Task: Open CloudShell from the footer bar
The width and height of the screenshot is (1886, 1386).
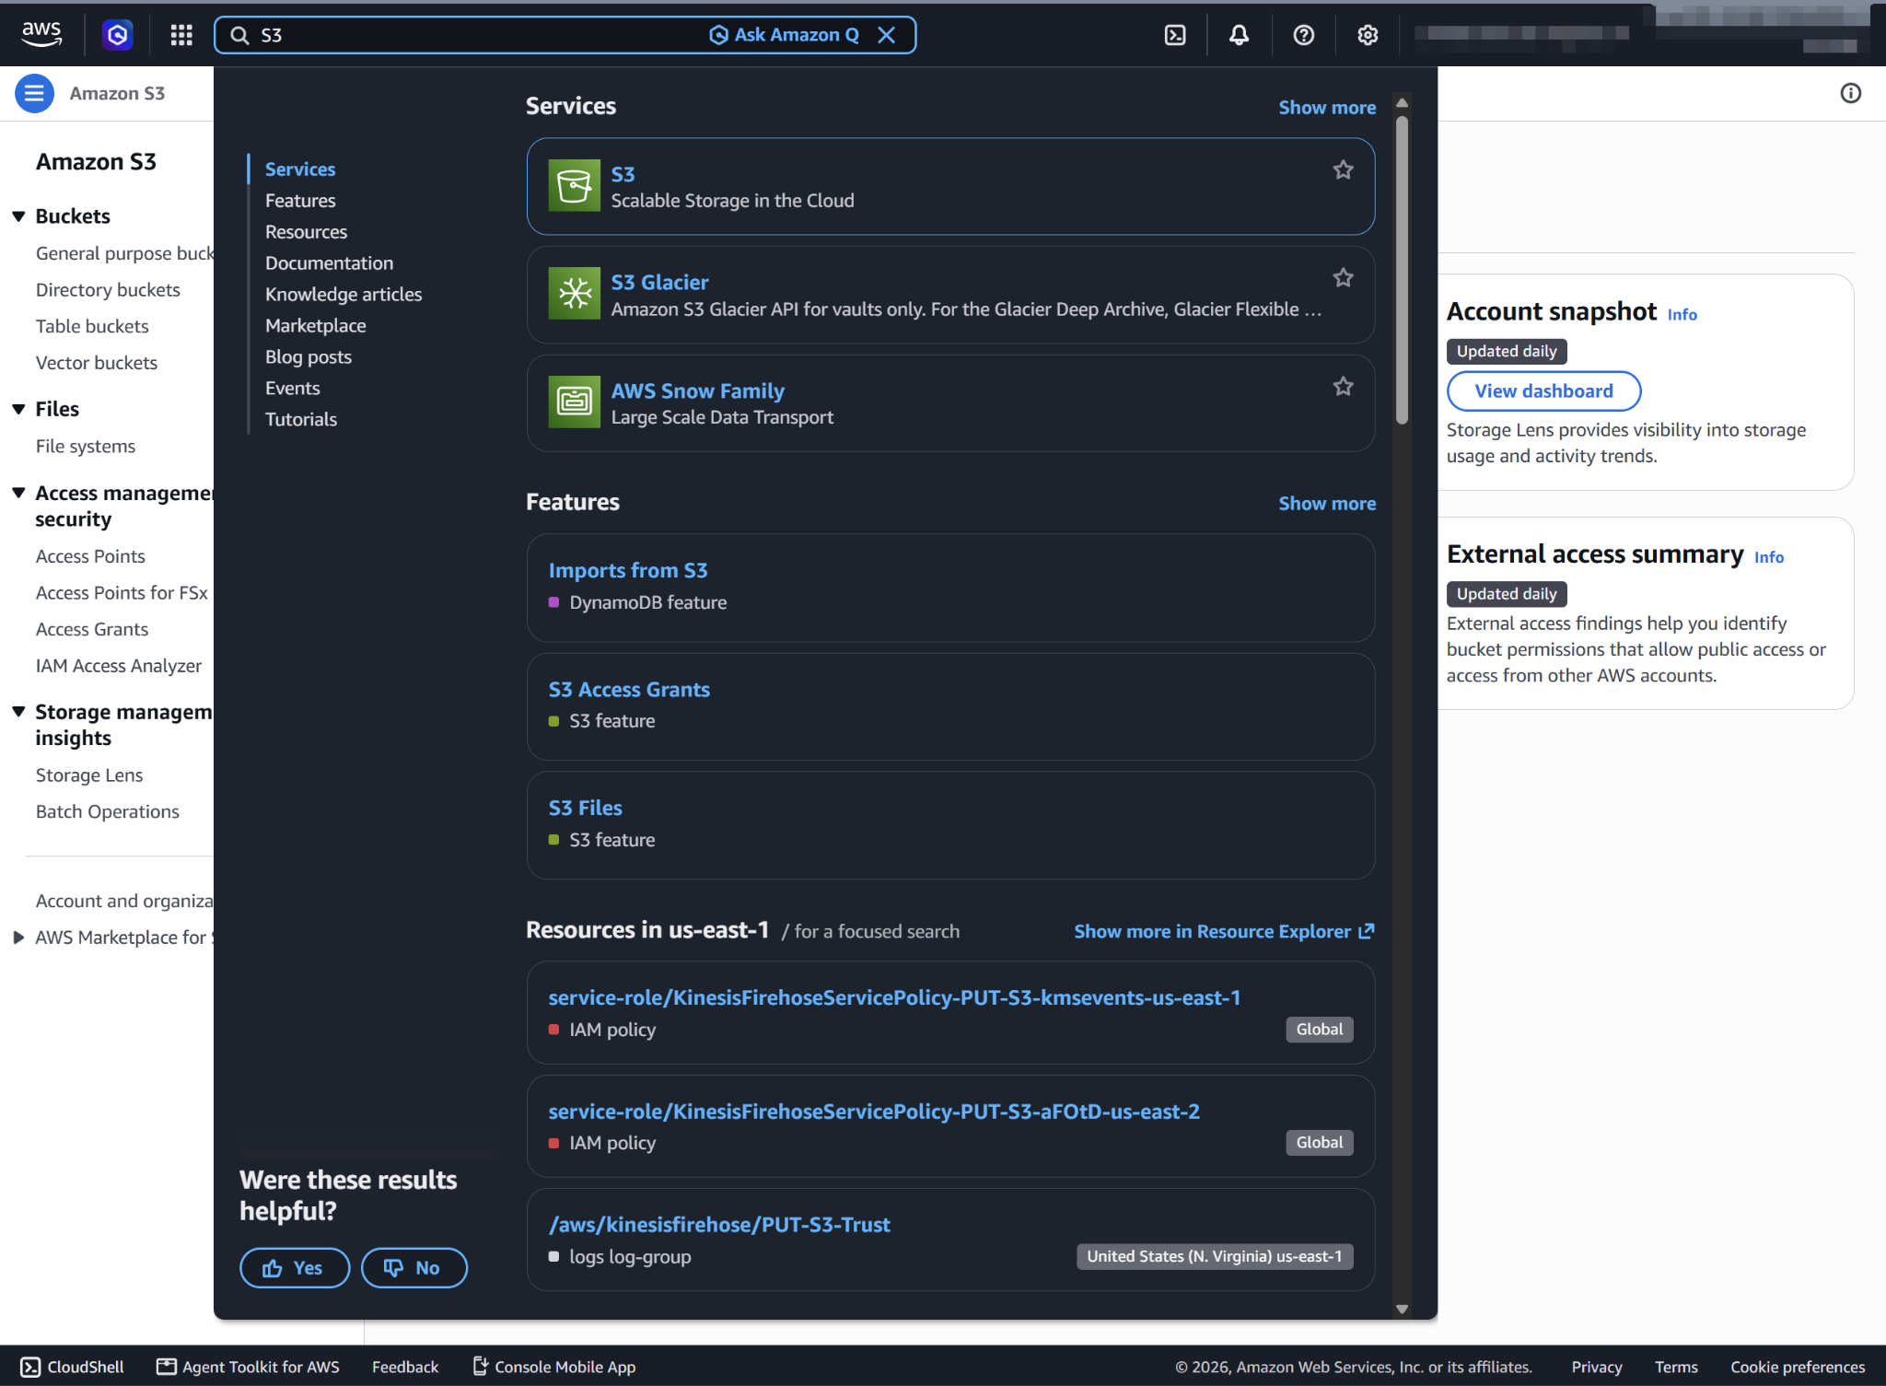Action: pyautogui.click(x=73, y=1367)
